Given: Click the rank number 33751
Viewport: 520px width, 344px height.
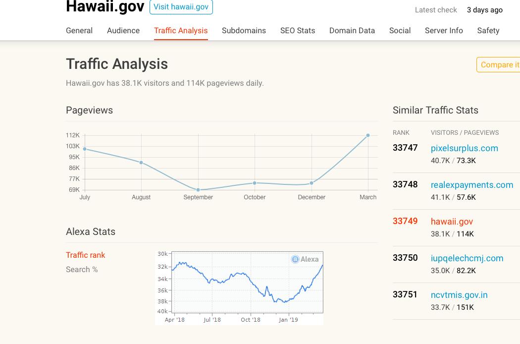Looking at the screenshot, I should tap(405, 294).
